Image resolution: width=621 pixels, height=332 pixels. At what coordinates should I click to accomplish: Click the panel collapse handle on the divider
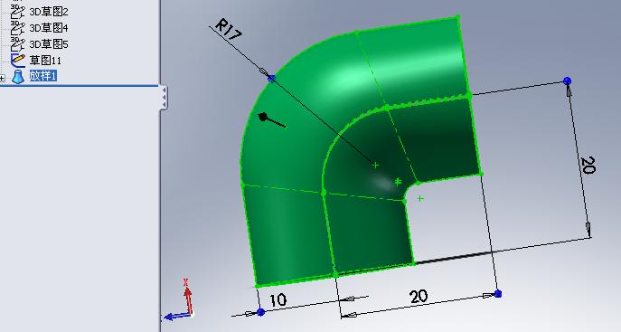coord(164,98)
